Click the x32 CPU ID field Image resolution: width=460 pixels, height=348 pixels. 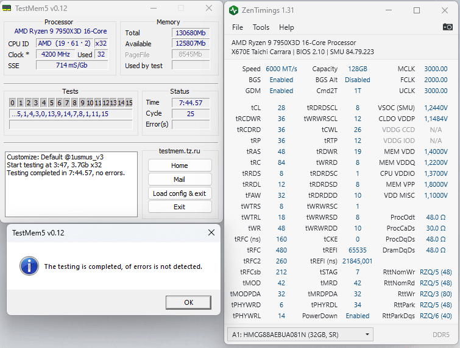(101, 43)
